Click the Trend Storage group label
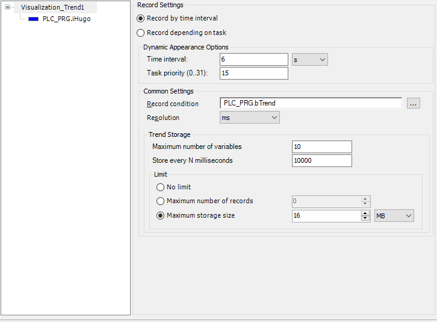This screenshot has height=322, width=437. (170, 134)
